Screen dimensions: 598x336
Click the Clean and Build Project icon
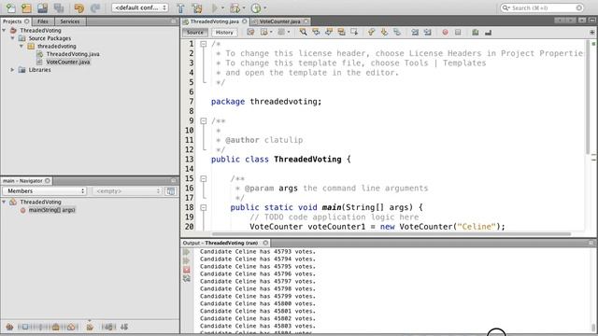pyautogui.click(x=197, y=8)
